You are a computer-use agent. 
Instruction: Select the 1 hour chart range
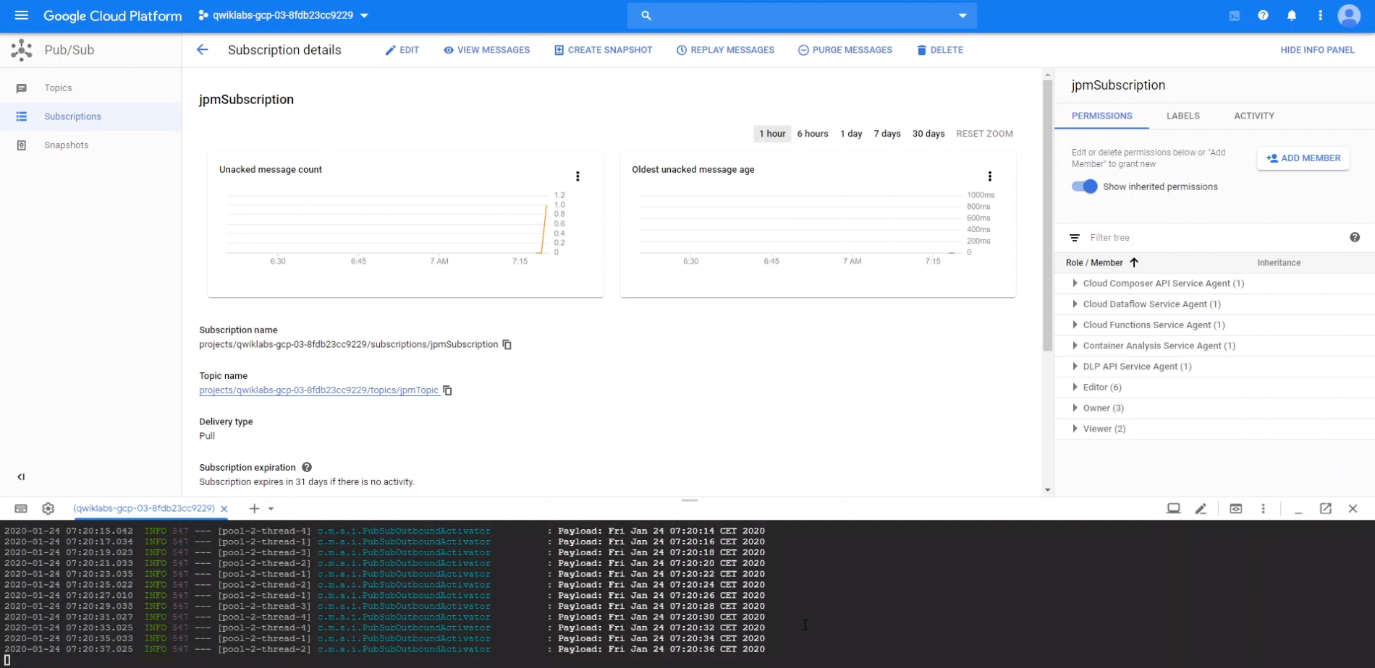772,134
